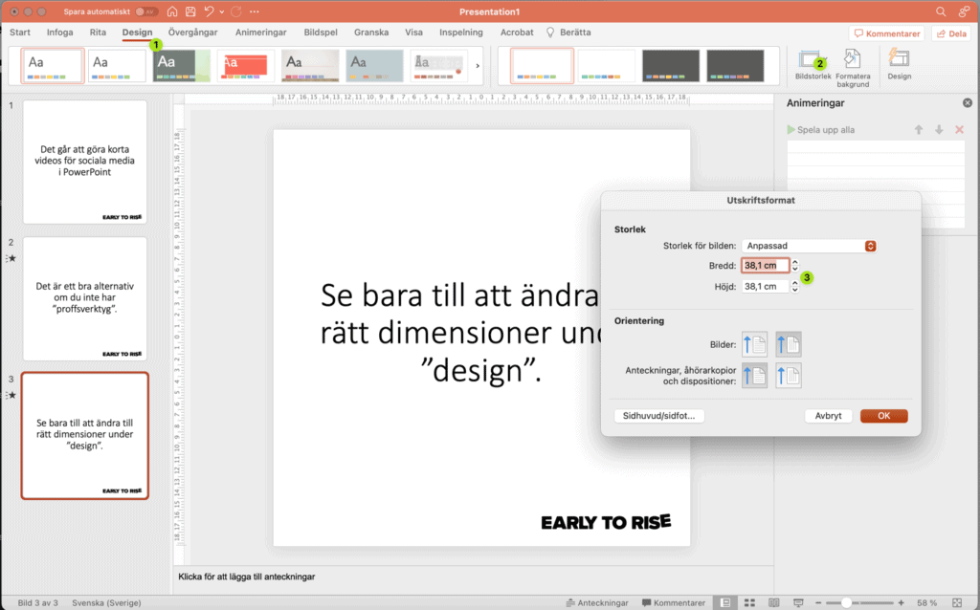Set Anteckningar orientation to landscape

pyautogui.click(x=789, y=375)
